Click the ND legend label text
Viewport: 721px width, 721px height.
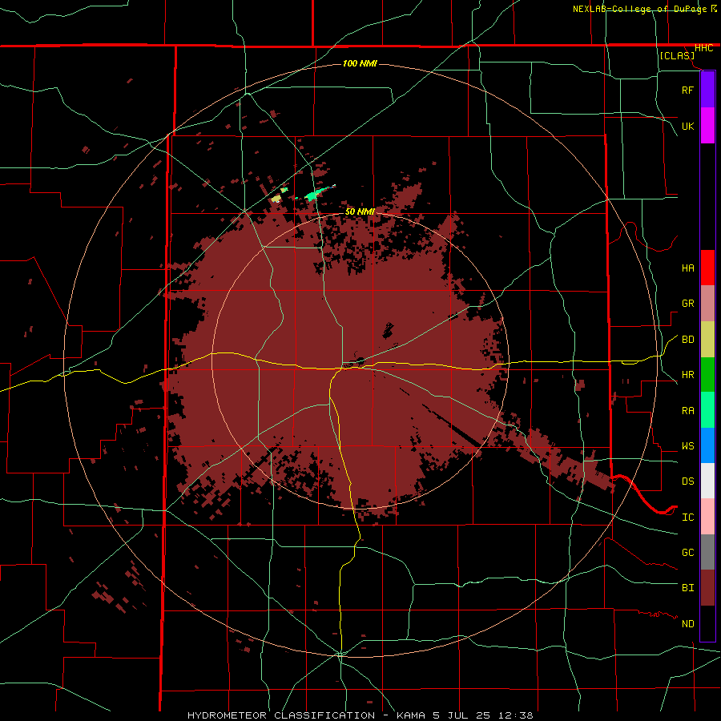coord(687,624)
